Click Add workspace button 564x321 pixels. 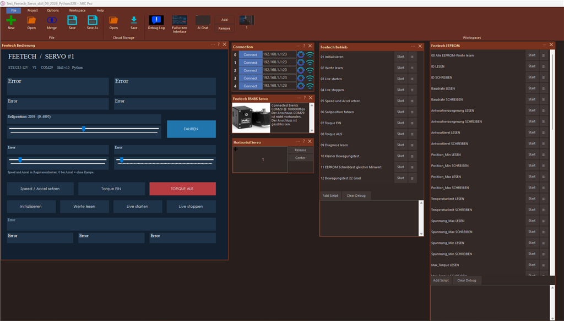coord(225,20)
